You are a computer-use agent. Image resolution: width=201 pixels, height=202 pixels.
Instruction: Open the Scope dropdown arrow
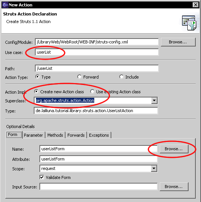point(154,168)
